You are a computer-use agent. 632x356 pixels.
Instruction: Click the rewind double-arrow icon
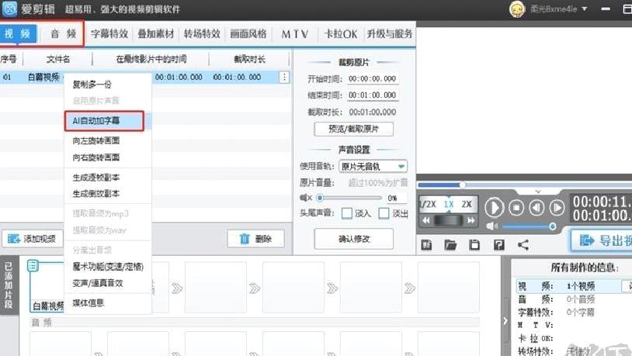(x=426, y=220)
